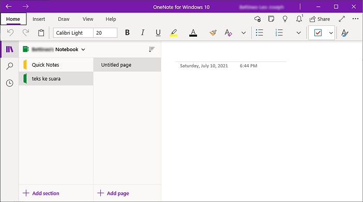Add a new page

[113, 193]
